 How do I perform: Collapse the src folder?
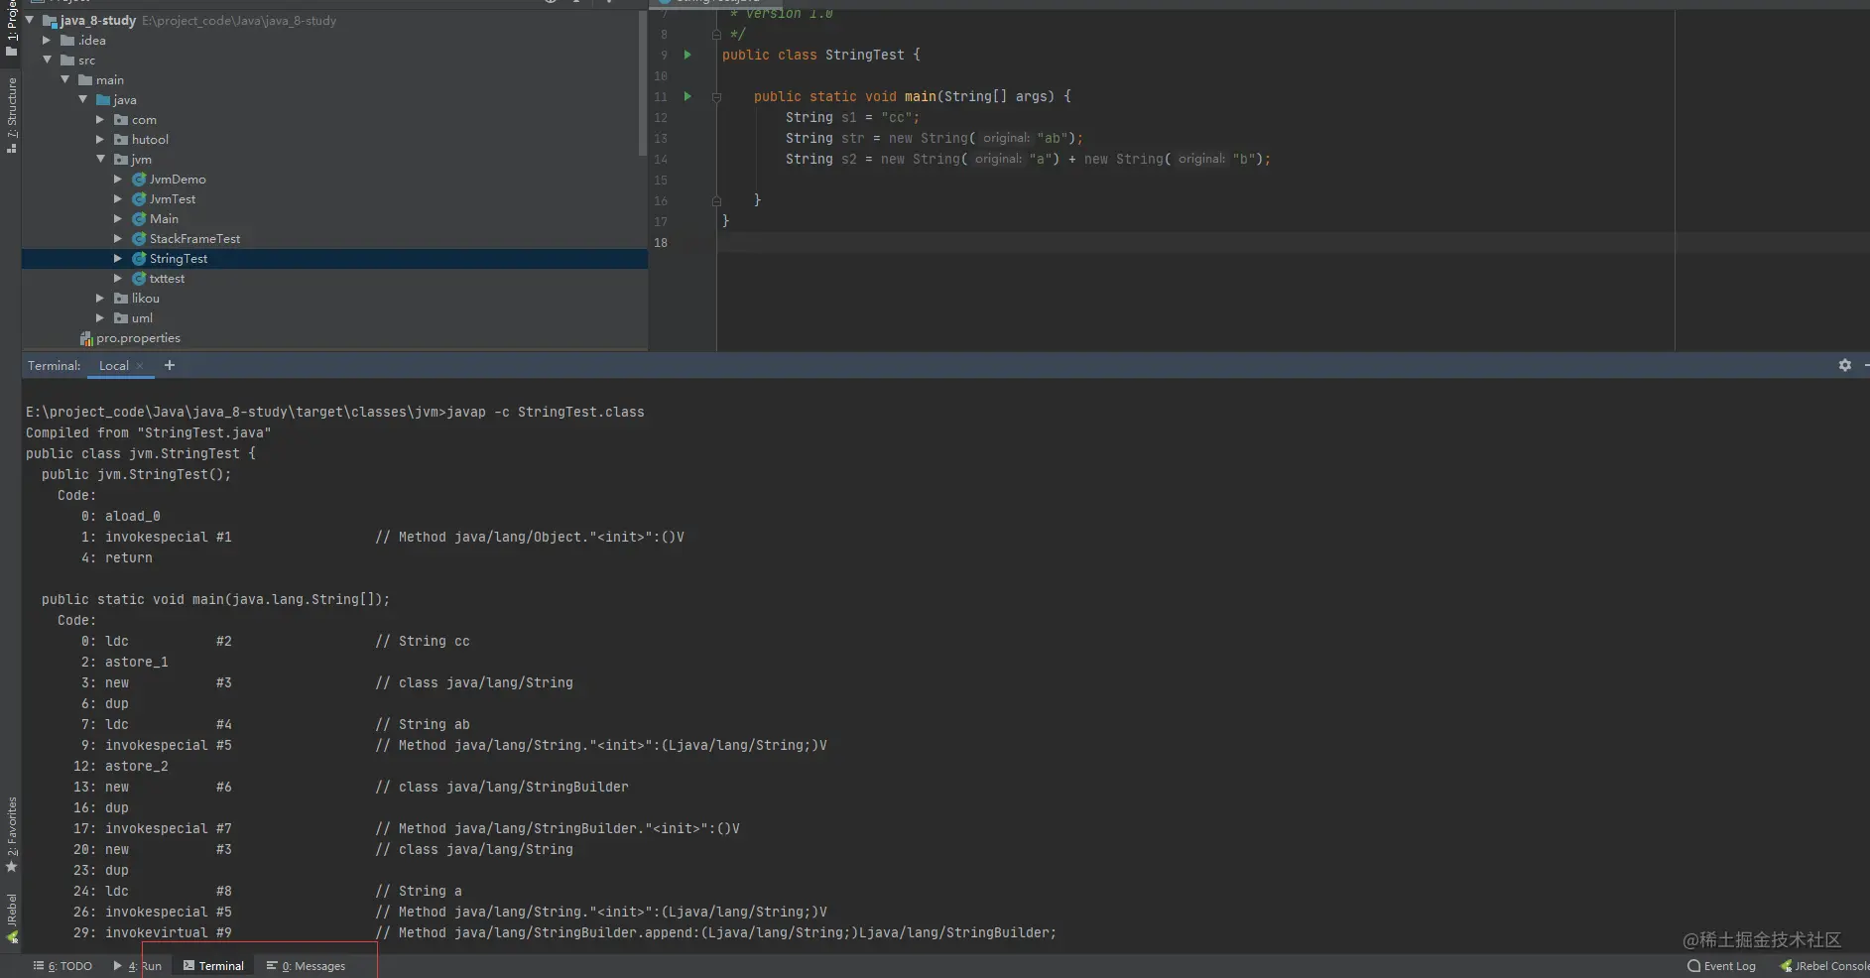(47, 61)
